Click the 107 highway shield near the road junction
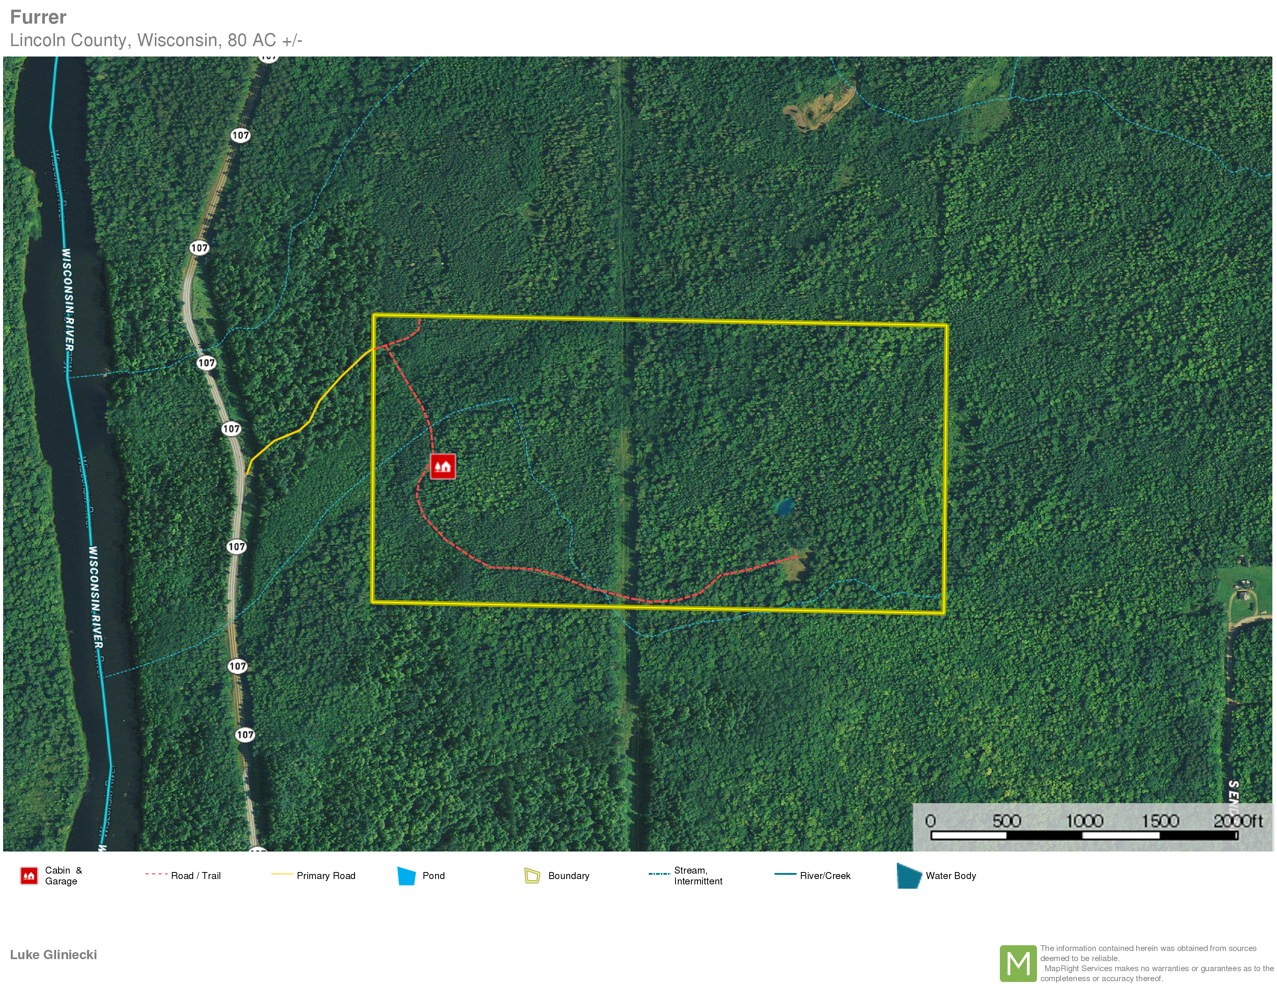 231,428
